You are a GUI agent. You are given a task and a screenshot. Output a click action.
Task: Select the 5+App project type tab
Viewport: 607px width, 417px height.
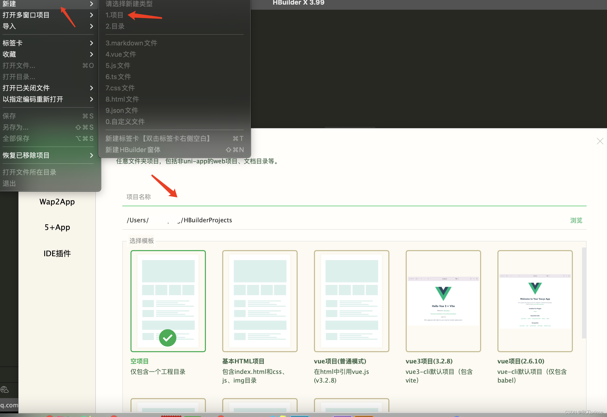pyautogui.click(x=57, y=227)
